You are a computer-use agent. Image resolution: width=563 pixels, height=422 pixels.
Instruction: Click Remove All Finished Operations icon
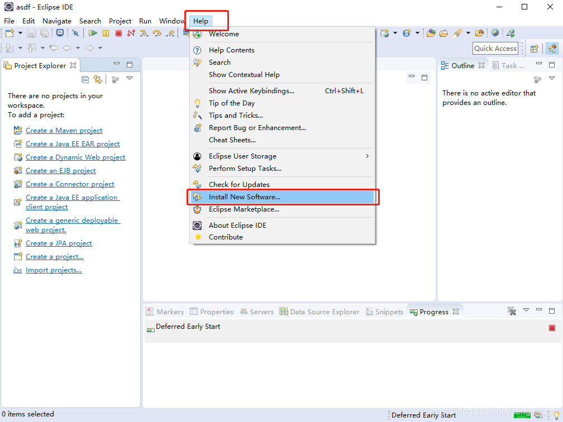[x=512, y=311]
